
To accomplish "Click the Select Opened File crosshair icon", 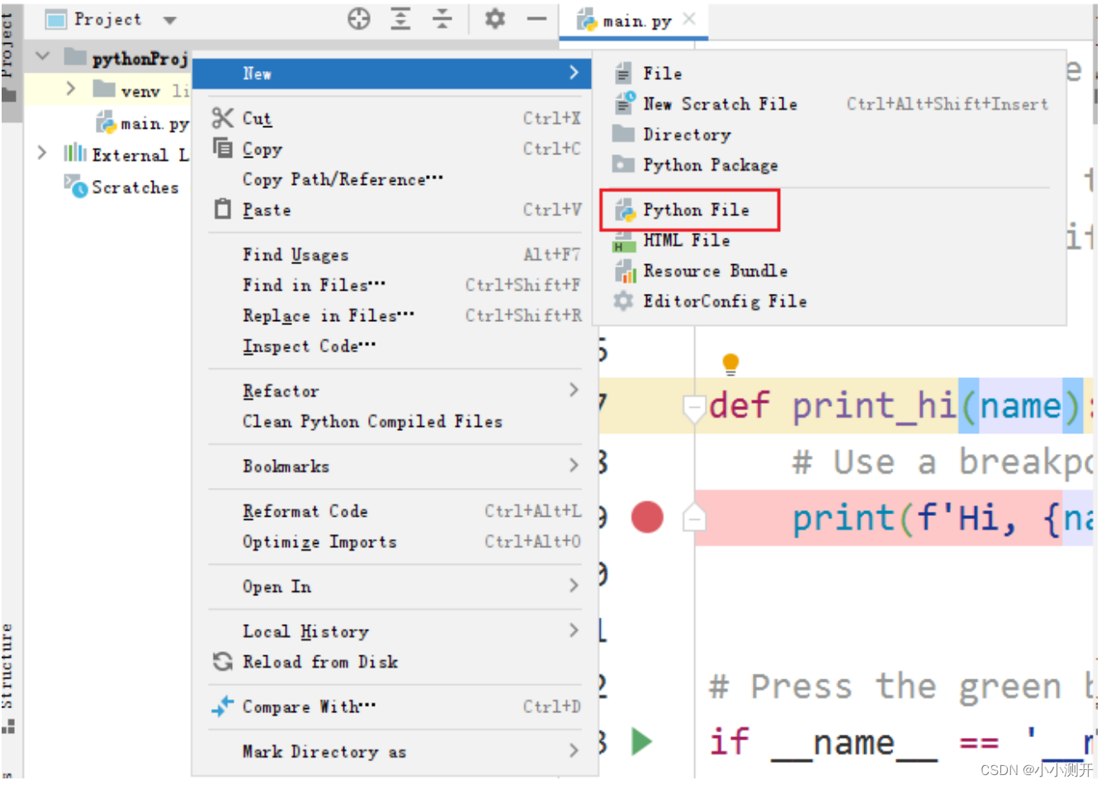I will (359, 18).
